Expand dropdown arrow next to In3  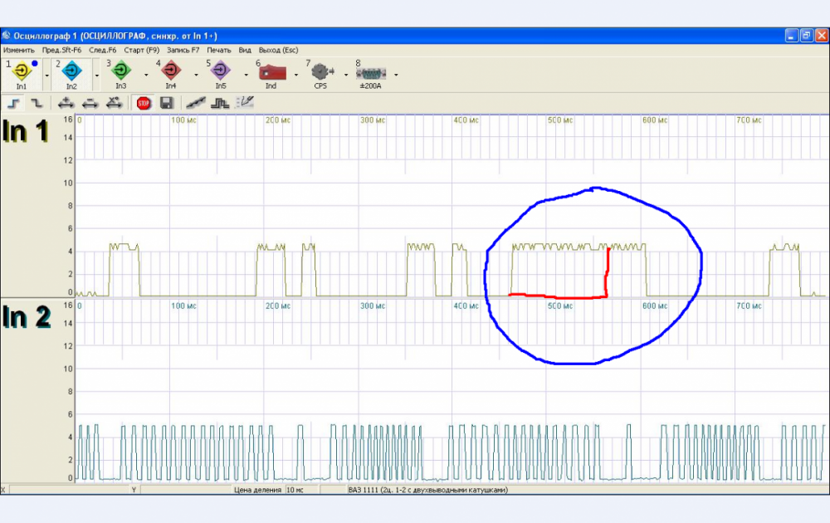coord(146,75)
